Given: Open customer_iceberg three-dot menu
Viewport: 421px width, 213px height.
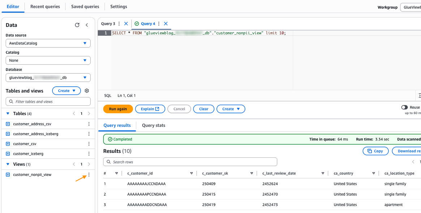Looking at the screenshot, I should coord(89,154).
